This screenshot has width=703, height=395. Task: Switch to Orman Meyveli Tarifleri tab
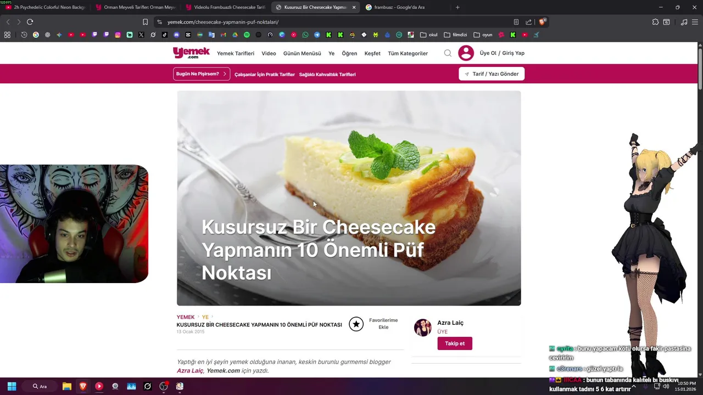coord(135,7)
